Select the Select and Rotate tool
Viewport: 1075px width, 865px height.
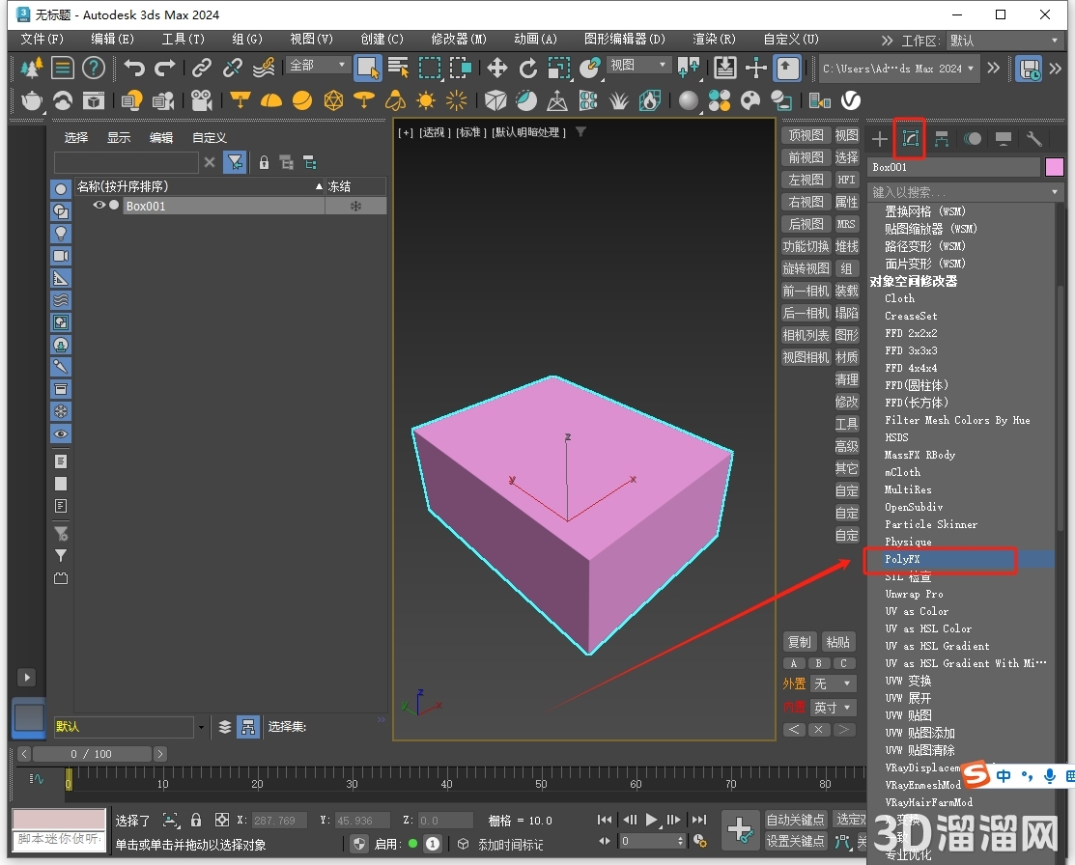click(x=528, y=67)
